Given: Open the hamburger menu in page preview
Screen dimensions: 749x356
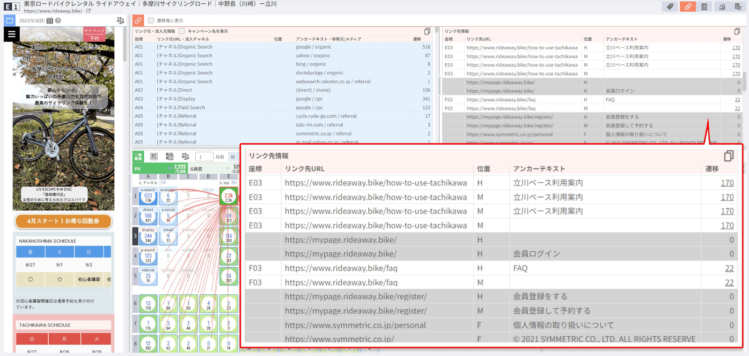Looking at the screenshot, I should [12, 34].
